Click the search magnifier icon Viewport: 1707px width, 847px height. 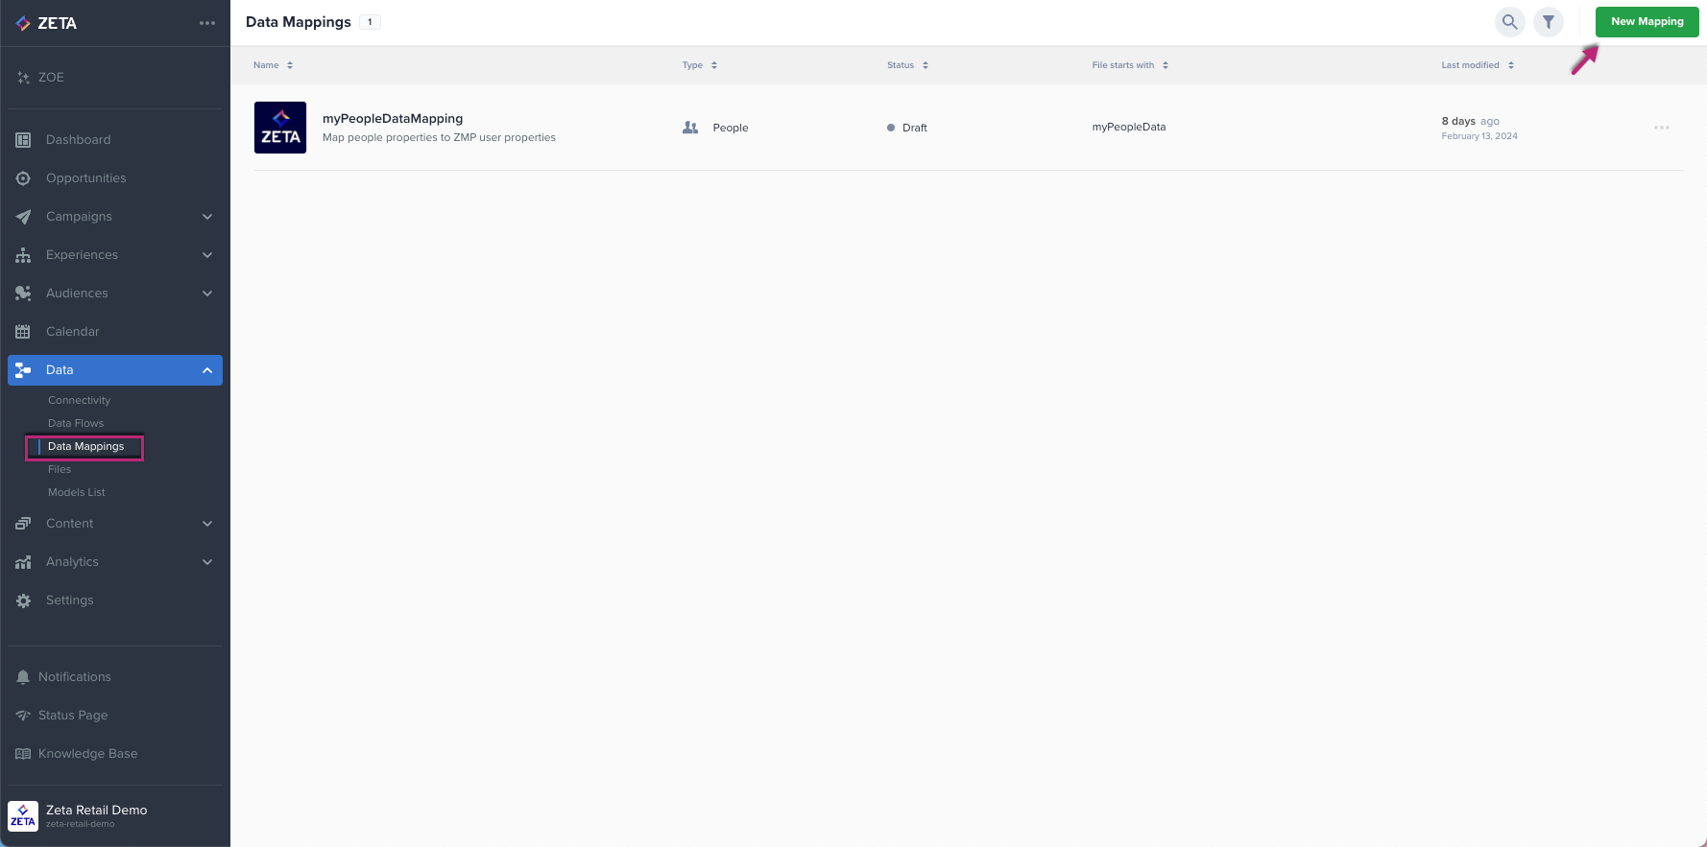pos(1509,22)
